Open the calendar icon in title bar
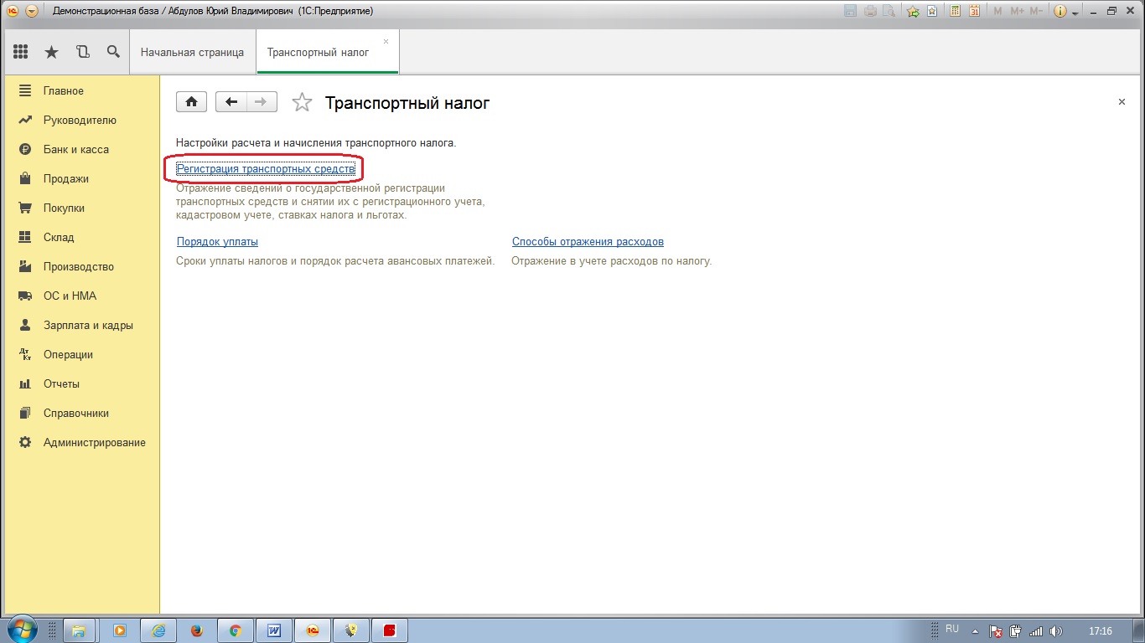Screen dimensions: 1145x643 click(x=974, y=11)
